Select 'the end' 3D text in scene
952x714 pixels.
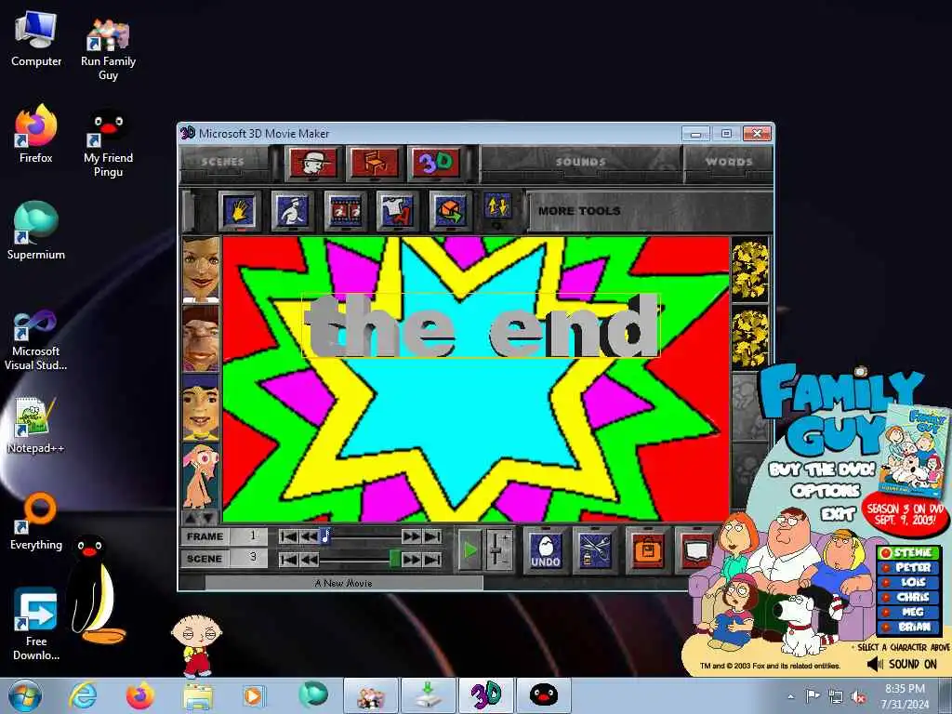click(x=481, y=326)
